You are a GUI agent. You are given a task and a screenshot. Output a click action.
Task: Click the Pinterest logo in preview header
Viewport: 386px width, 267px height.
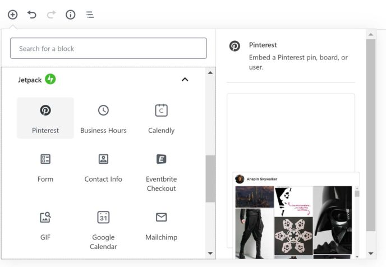pos(235,46)
